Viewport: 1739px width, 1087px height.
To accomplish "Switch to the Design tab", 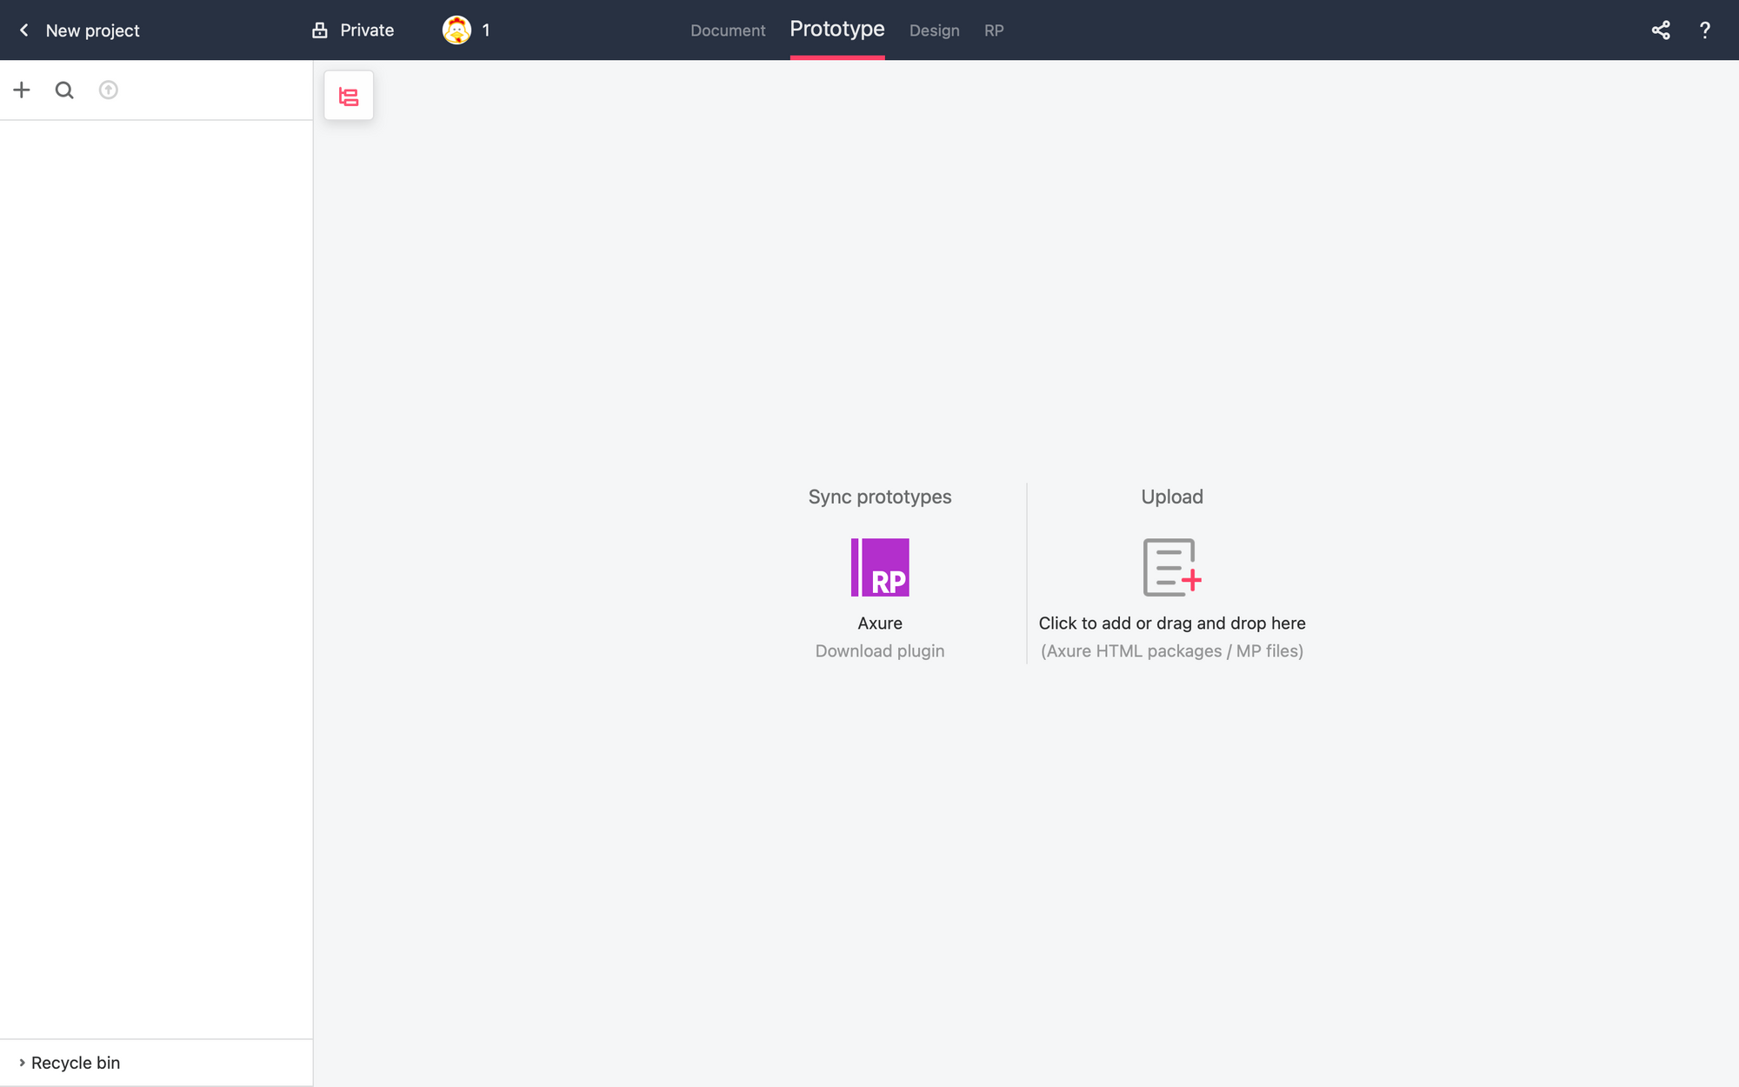I will (935, 30).
